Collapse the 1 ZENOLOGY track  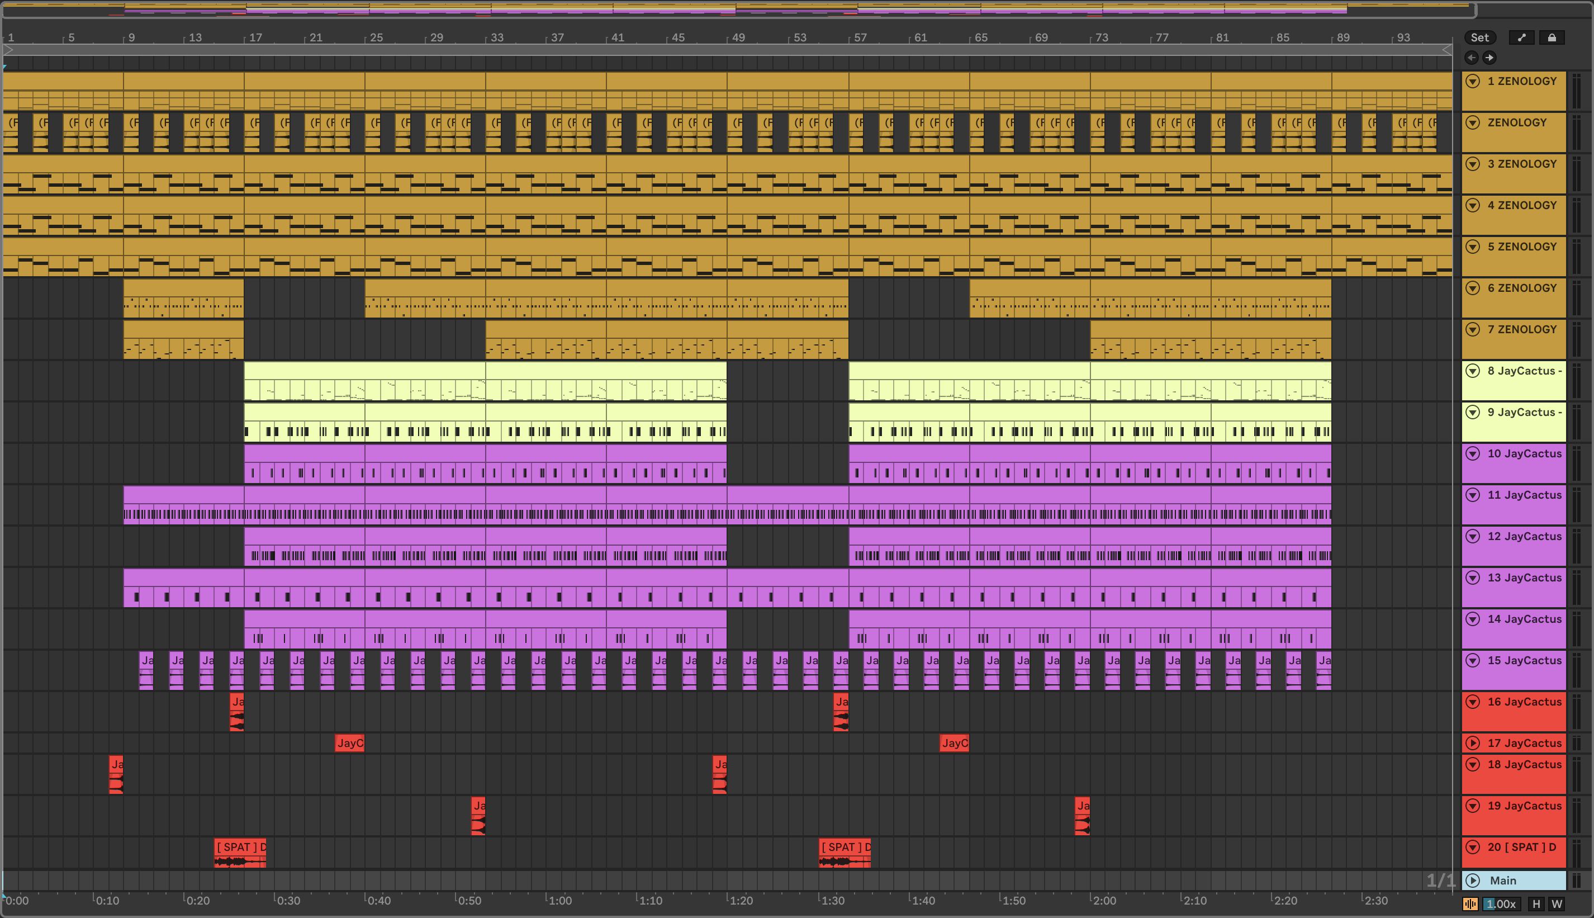point(1472,81)
